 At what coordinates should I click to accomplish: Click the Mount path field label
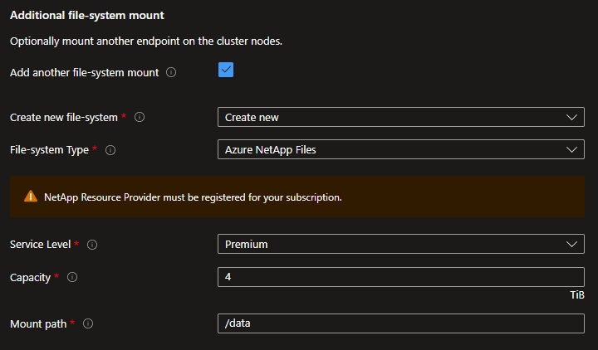click(38, 323)
